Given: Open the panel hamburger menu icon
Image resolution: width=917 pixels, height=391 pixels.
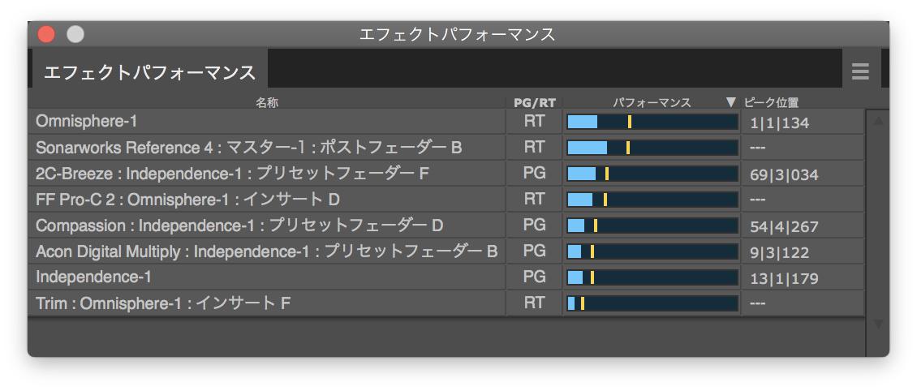Looking at the screenshot, I should pos(860,71).
